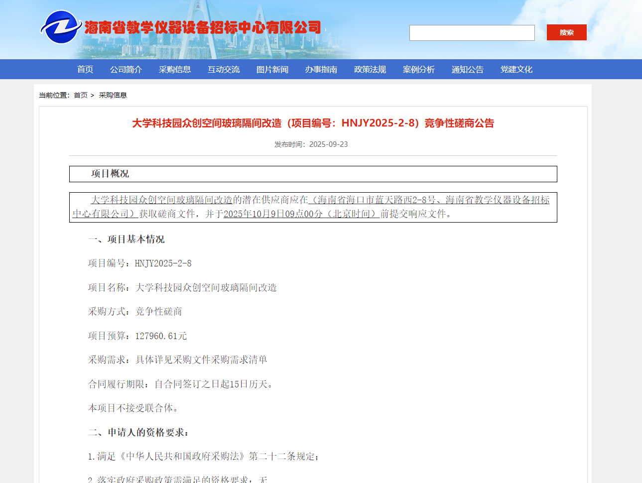
Task: Click the 采购信息 breadcrumb link
Action: 113,95
